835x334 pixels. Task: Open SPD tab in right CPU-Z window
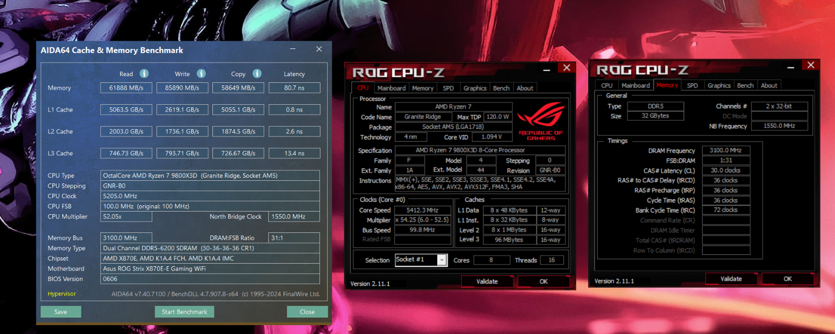click(x=693, y=85)
